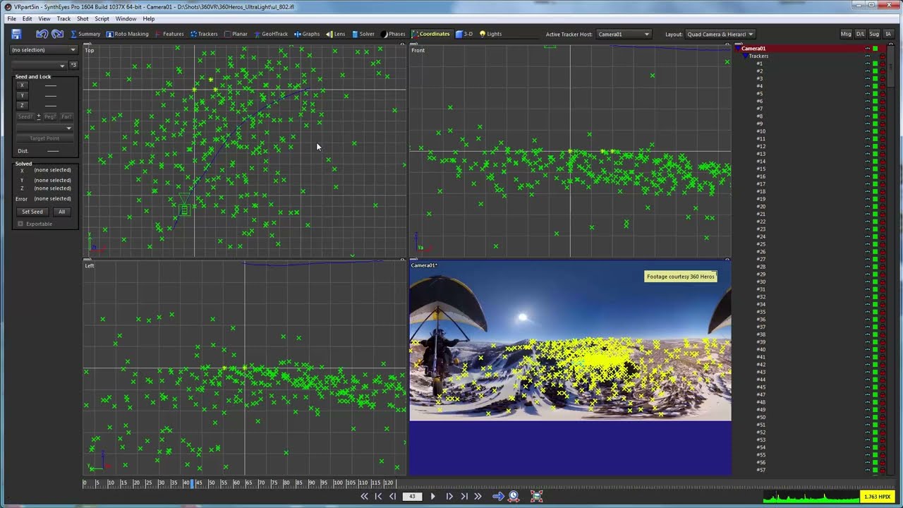Image resolution: width=903 pixels, height=508 pixels.
Task: Open the GeoHTrack room
Action: (271, 34)
